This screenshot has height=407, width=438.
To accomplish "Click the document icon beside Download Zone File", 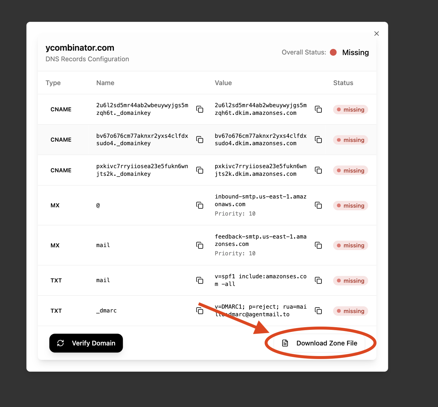I will [285, 343].
